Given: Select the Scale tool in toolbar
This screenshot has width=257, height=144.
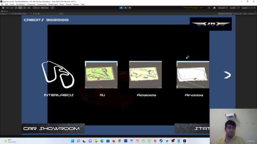Looking at the screenshot, I should (x=16, y=8).
